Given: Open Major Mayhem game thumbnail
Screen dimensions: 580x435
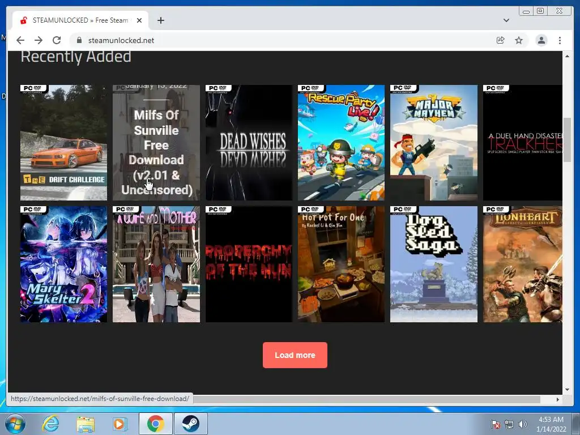Looking at the screenshot, I should point(433,143).
